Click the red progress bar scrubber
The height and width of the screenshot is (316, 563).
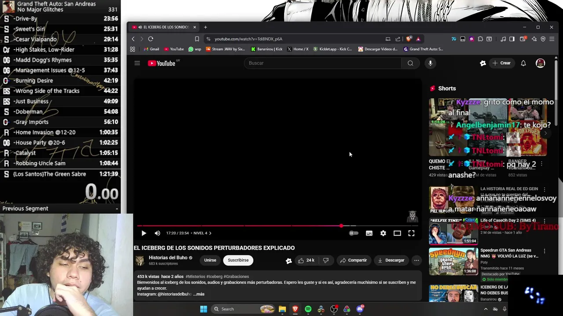click(341, 226)
